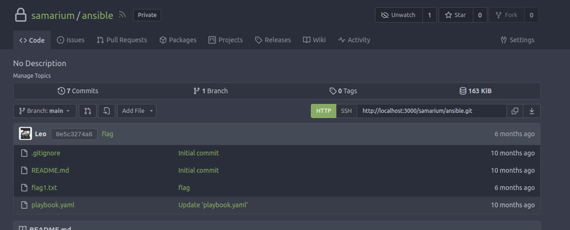Open the ansible repository name link
The height and width of the screenshot is (230, 570).
pos(97,15)
